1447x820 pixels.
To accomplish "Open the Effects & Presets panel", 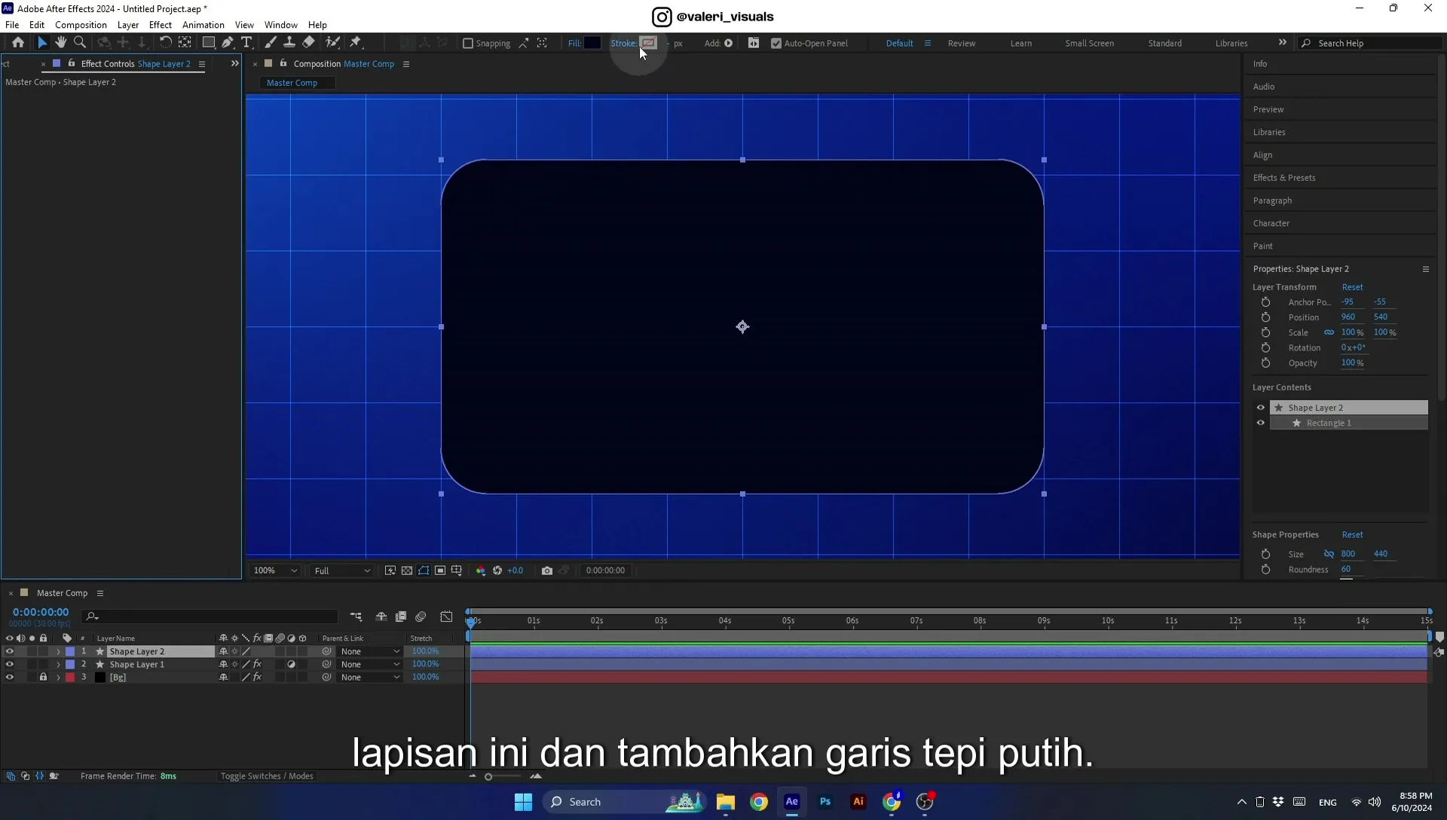I will pyautogui.click(x=1284, y=178).
